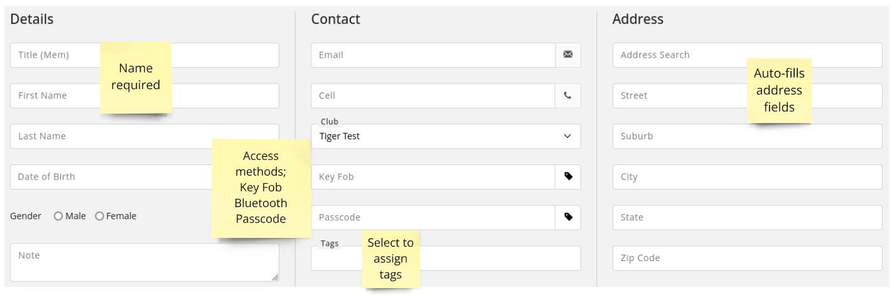Click the Address Search field
The image size is (892, 295).
747,55
